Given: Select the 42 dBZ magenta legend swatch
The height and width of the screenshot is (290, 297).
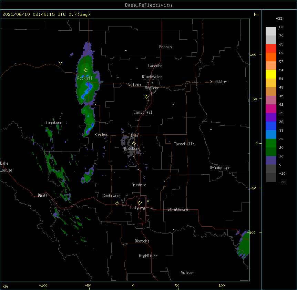Looking at the screenshot, I should (x=271, y=108).
